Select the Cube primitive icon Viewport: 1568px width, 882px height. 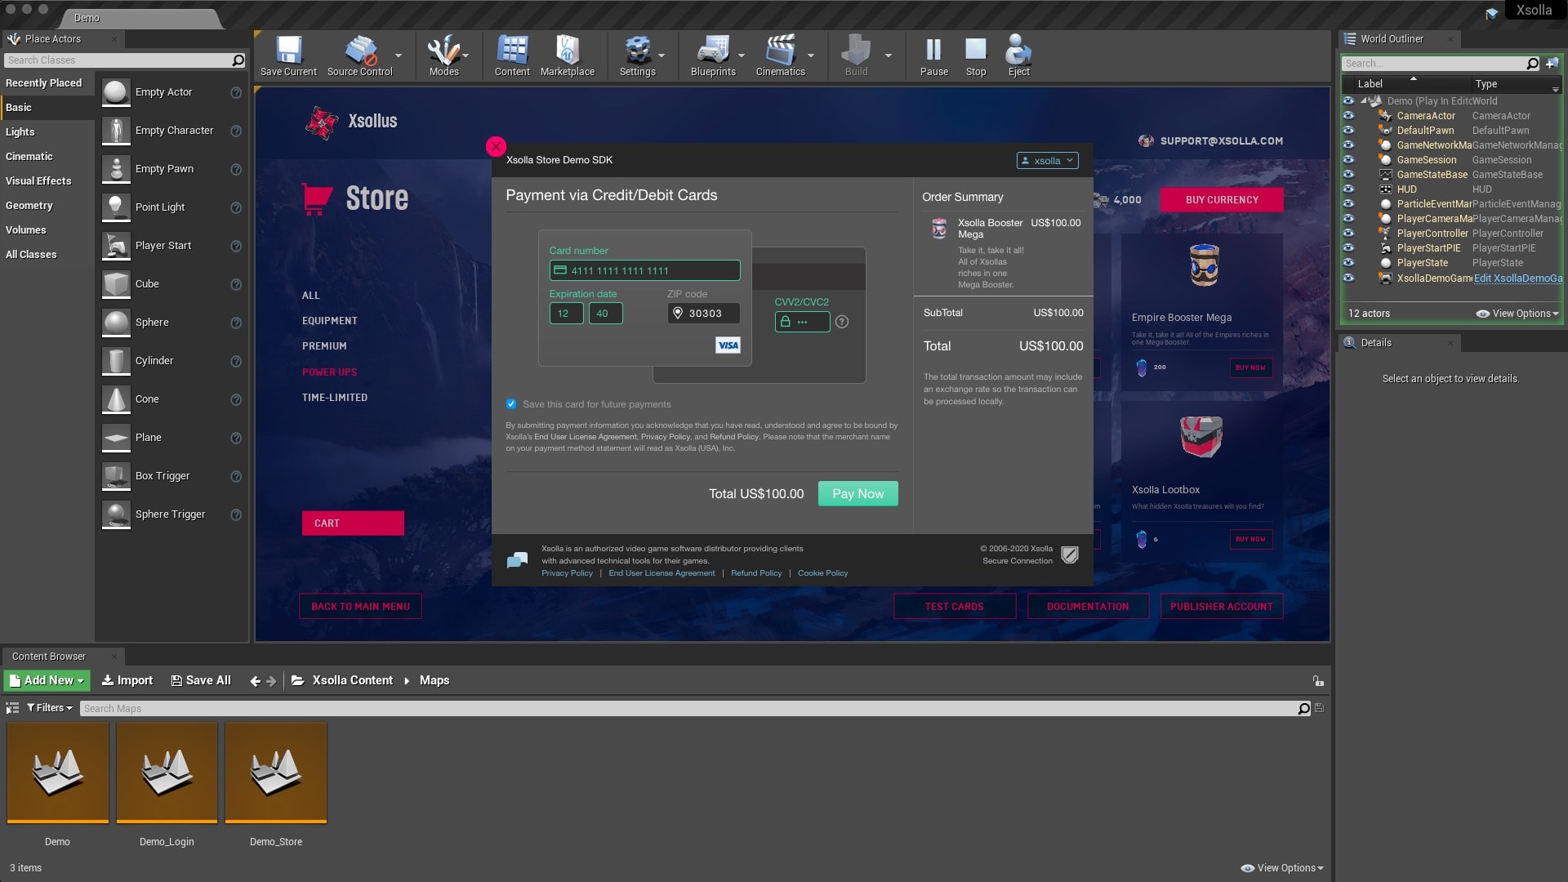[116, 284]
